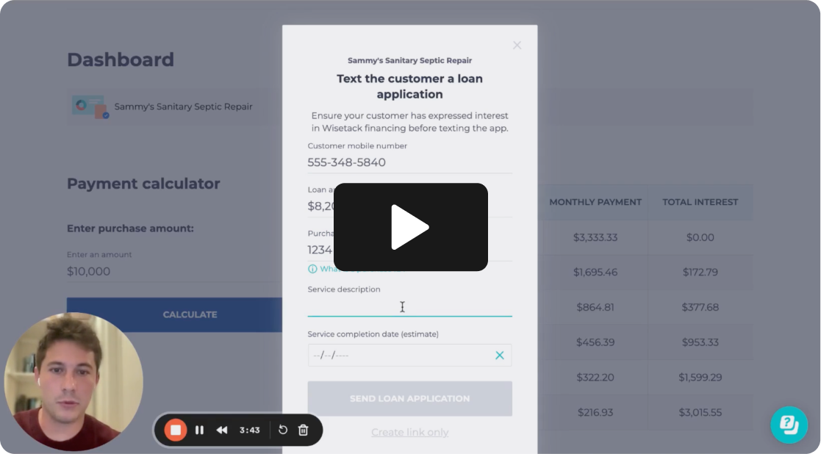This screenshot has height=454, width=821.
Task: Click the $172.79 total interest cell
Action: 700,273
